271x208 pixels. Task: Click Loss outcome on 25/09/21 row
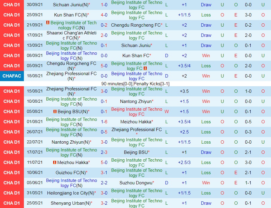[206, 15]
